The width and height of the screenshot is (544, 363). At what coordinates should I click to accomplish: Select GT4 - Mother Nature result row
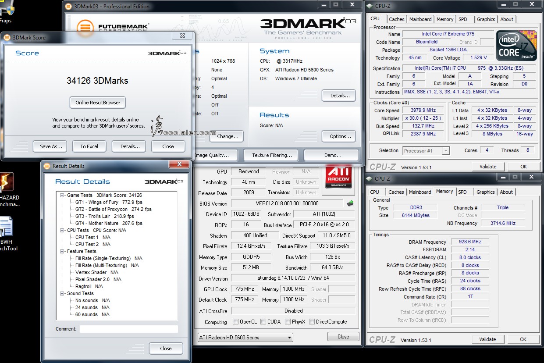tap(109, 223)
